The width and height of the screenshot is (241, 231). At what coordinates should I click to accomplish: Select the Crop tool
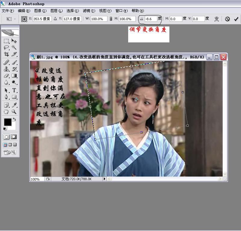point(6,54)
